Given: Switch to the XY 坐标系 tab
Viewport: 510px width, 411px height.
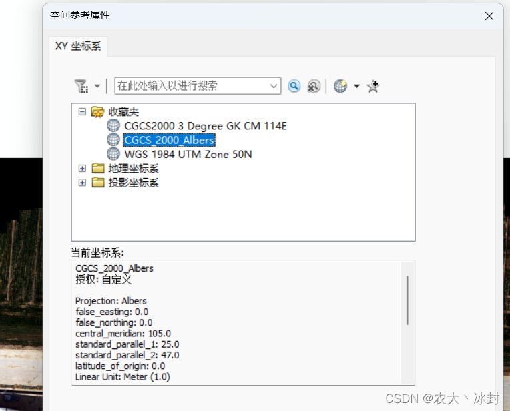Looking at the screenshot, I should (x=78, y=46).
